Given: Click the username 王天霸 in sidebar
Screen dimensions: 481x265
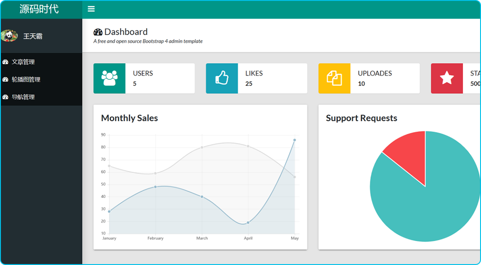Looking at the screenshot, I should tap(33, 36).
